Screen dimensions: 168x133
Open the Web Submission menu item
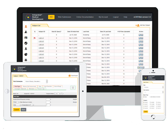pos(65,17)
